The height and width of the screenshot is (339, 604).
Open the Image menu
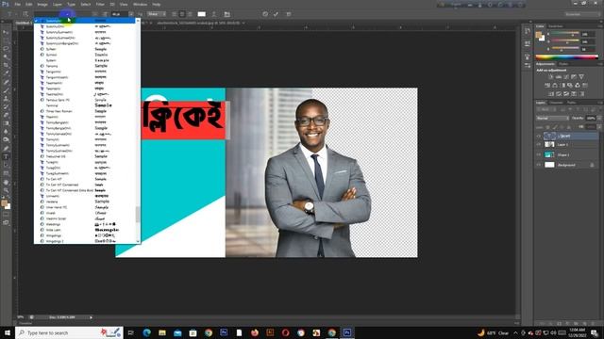pyautogui.click(x=42, y=4)
